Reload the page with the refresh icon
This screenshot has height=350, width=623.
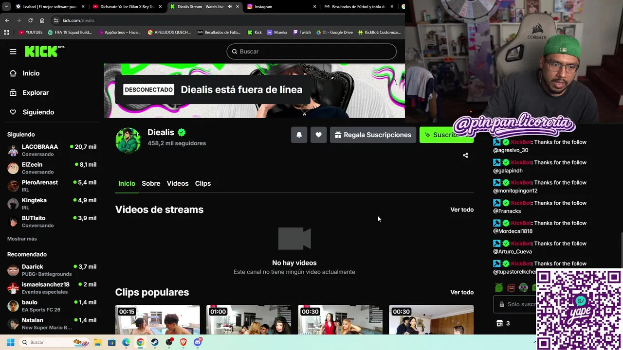(30, 20)
